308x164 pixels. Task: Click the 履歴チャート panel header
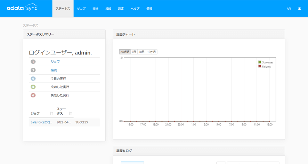[x=199, y=34]
